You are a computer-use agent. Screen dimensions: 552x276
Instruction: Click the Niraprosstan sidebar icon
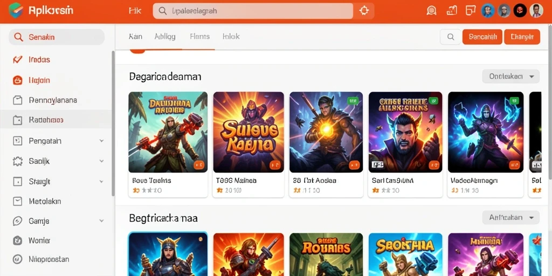tap(17, 259)
